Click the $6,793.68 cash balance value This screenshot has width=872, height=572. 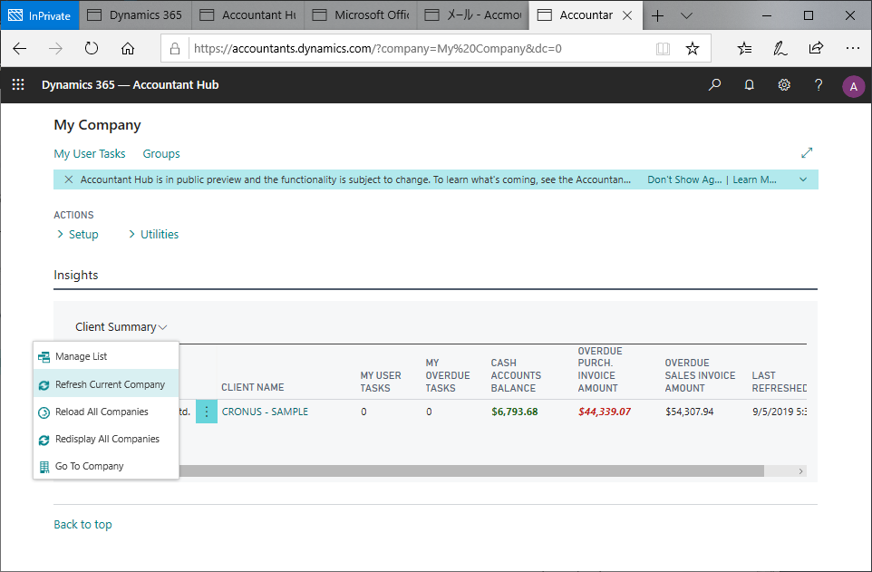515,412
